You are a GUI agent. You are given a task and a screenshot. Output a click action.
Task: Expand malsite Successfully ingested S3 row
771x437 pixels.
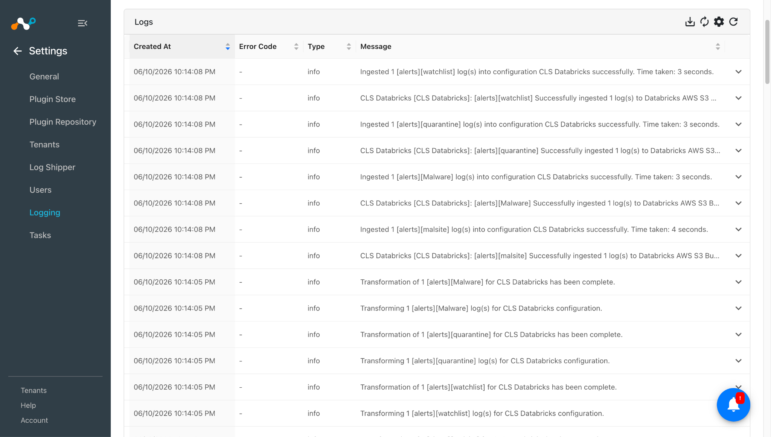click(x=738, y=256)
